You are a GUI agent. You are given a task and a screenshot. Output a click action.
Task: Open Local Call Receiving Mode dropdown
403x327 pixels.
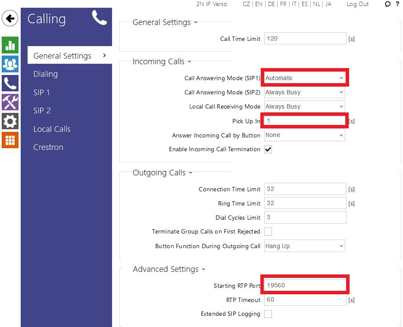(x=304, y=106)
